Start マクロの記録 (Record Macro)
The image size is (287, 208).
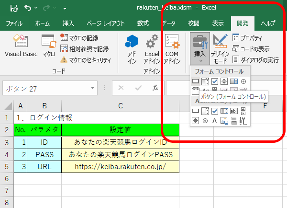(x=79, y=38)
